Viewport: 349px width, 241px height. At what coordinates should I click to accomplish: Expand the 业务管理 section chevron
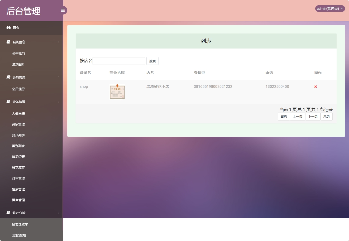click(x=58, y=102)
